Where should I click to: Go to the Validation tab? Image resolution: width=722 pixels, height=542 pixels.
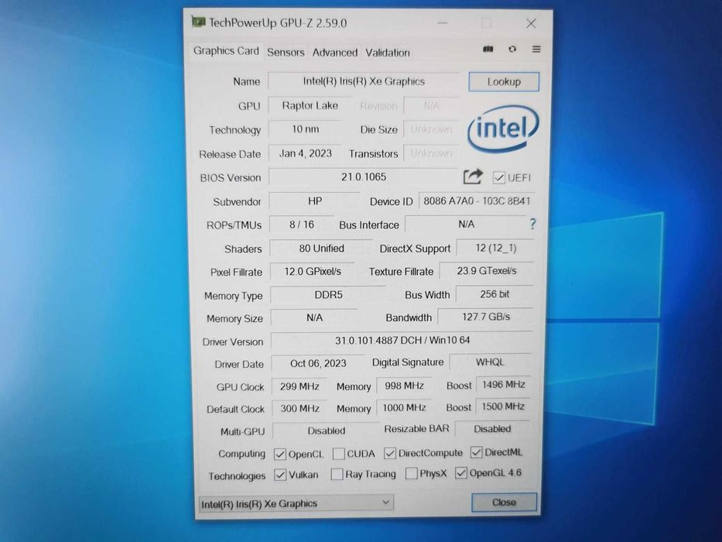tap(387, 53)
